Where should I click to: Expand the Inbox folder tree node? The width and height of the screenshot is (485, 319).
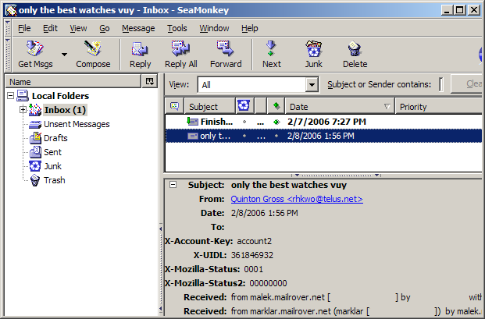coord(23,110)
